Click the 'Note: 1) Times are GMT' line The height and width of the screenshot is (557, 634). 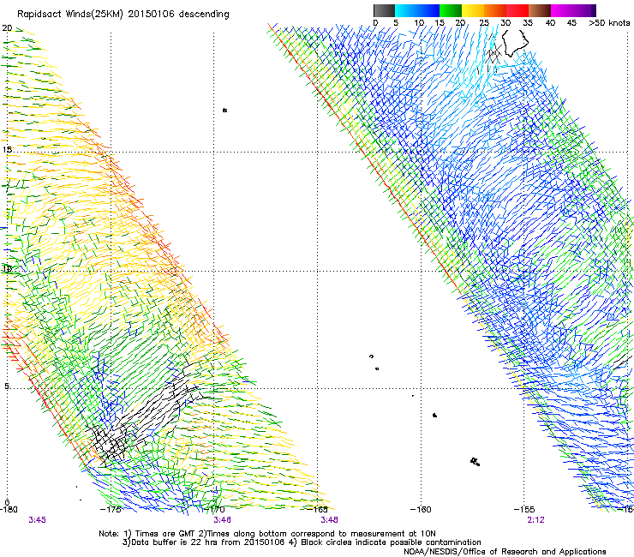click(x=267, y=534)
